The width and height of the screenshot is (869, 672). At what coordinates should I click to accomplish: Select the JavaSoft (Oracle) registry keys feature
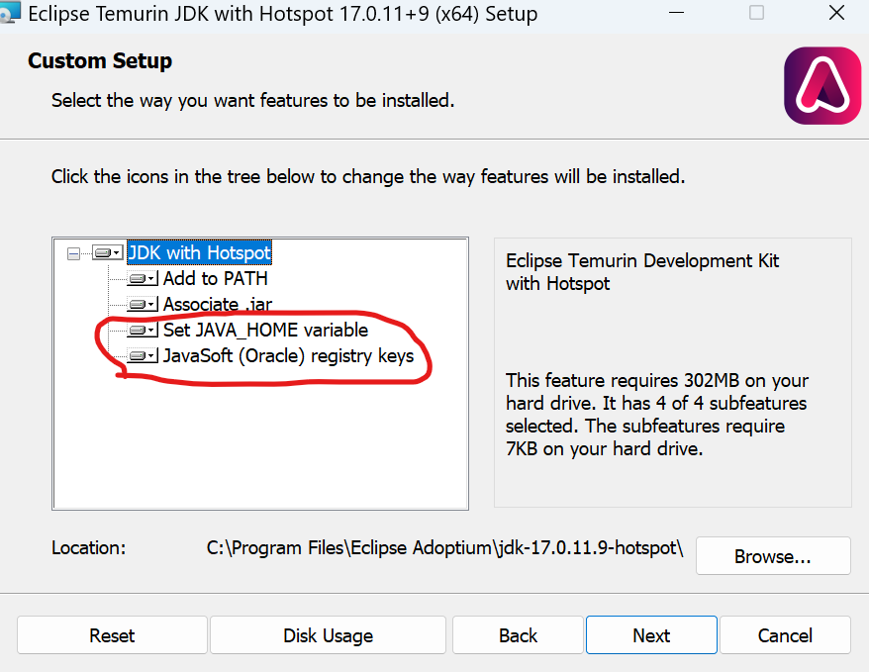click(x=288, y=355)
